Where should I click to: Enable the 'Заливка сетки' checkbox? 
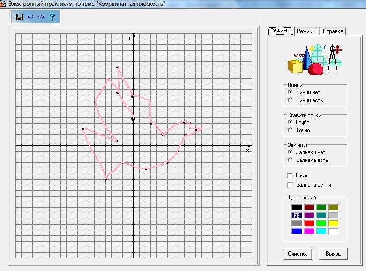click(291, 185)
